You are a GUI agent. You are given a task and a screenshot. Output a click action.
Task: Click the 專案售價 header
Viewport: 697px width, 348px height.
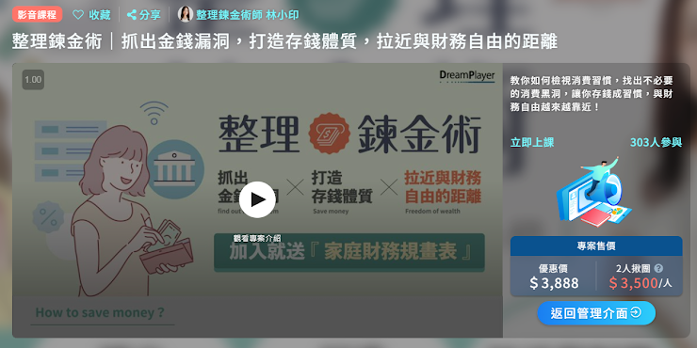596,245
